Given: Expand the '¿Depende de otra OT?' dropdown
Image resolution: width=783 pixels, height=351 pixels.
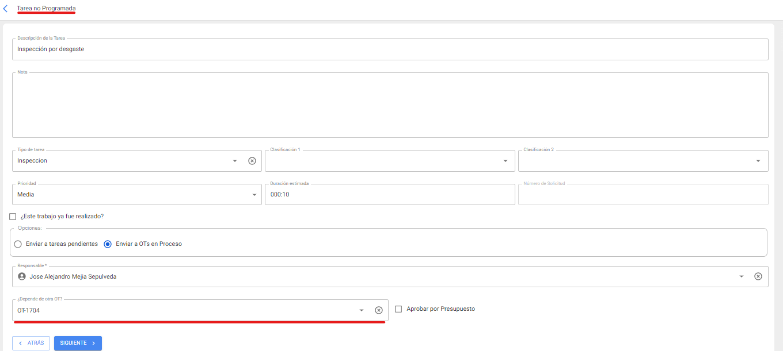Looking at the screenshot, I should (362, 310).
